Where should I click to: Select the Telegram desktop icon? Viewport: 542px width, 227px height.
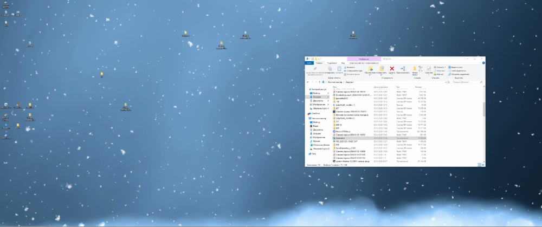[6, 126]
